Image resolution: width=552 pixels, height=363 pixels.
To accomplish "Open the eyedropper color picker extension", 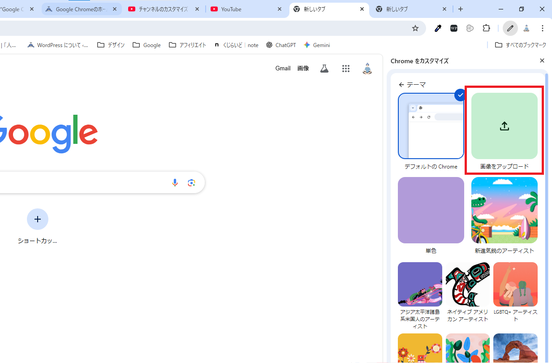I will point(438,28).
